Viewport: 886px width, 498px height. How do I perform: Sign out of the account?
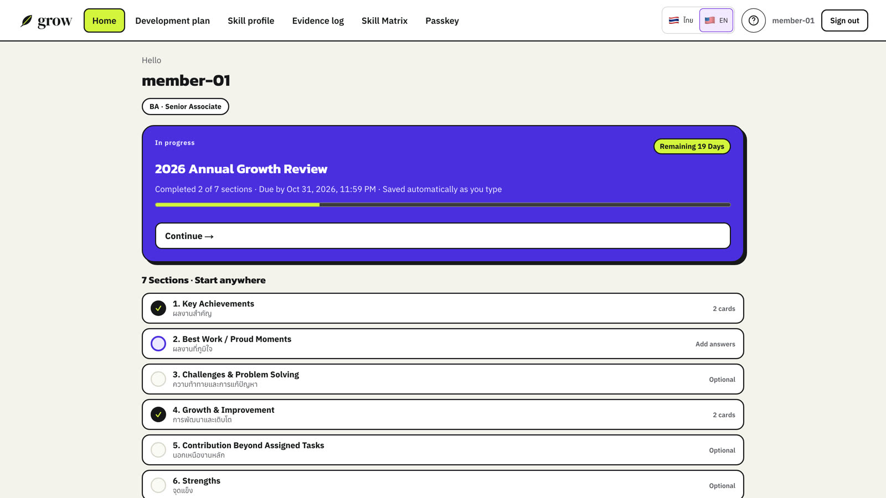(844, 20)
